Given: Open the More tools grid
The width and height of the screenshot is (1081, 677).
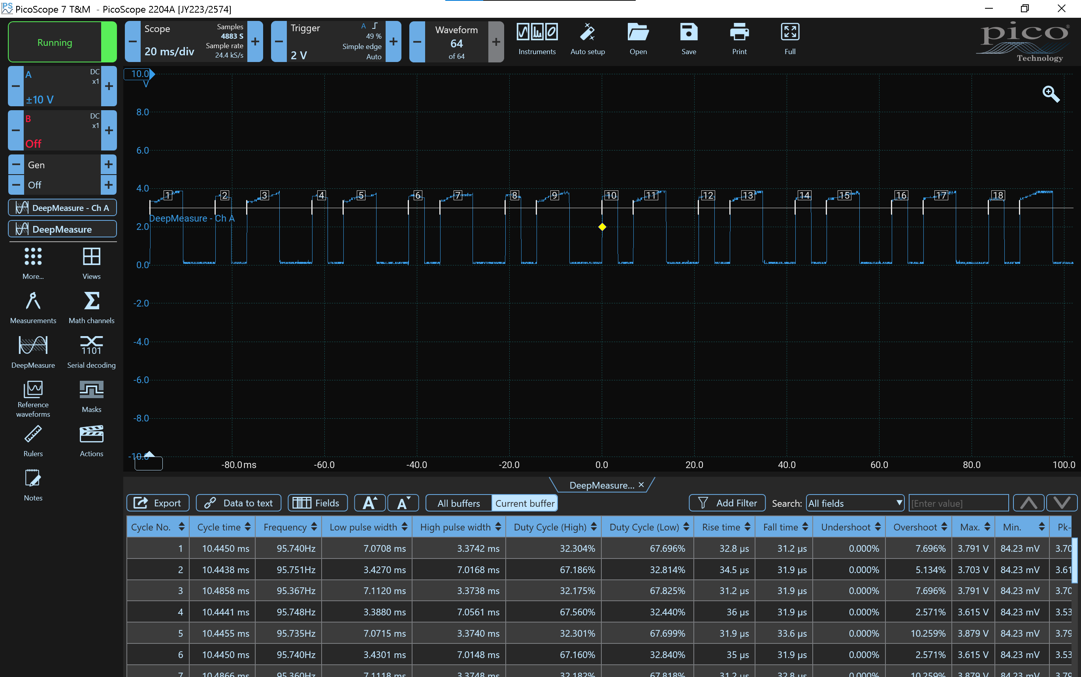Looking at the screenshot, I should click(33, 263).
